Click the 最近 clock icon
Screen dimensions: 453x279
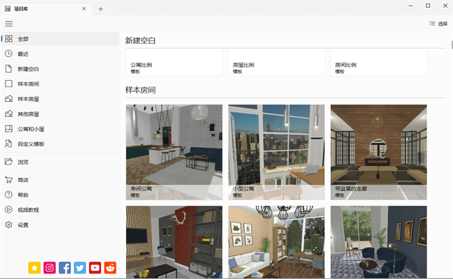click(x=8, y=54)
